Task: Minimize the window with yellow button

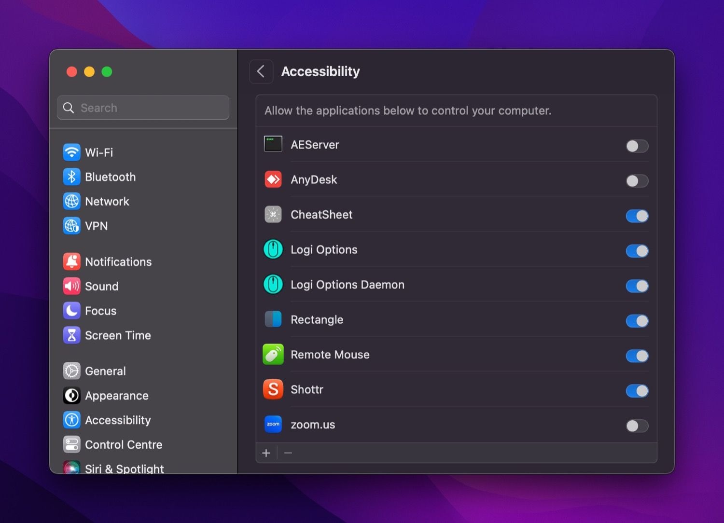Action: (89, 72)
